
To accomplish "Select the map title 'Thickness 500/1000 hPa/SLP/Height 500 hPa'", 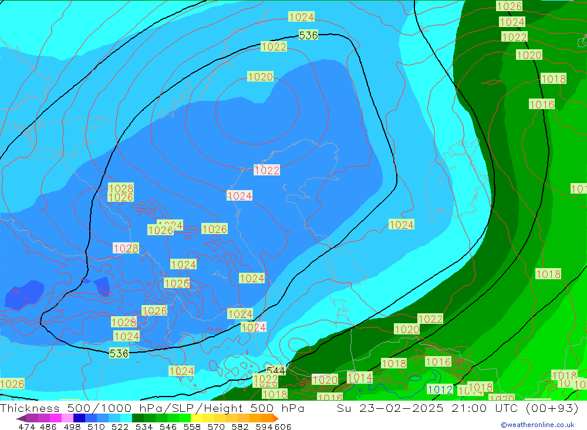I will point(152,408).
